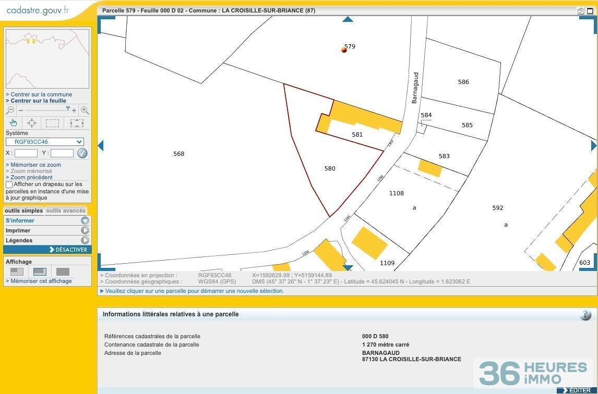
Task: Pan the map north with top arrow
Action: (x=348, y=20)
